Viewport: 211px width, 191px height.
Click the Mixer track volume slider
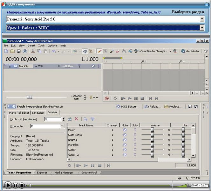[x=153, y=130]
